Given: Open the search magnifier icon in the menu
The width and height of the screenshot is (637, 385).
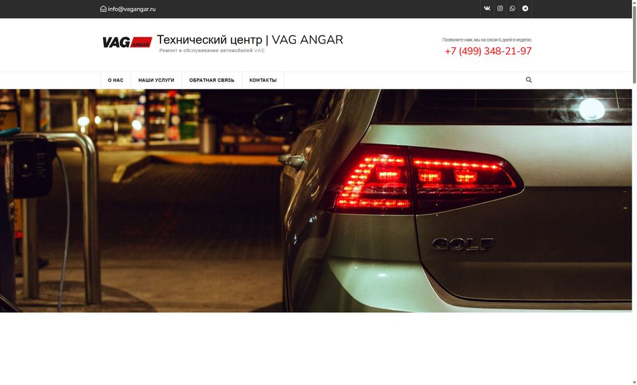Looking at the screenshot, I should [x=529, y=80].
